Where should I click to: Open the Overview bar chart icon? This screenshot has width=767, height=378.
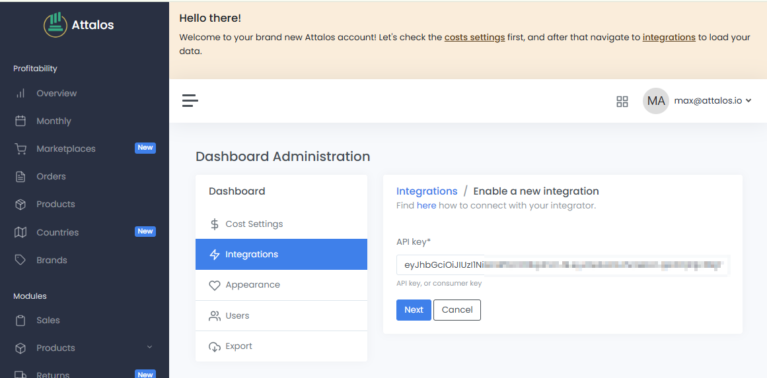pos(20,93)
